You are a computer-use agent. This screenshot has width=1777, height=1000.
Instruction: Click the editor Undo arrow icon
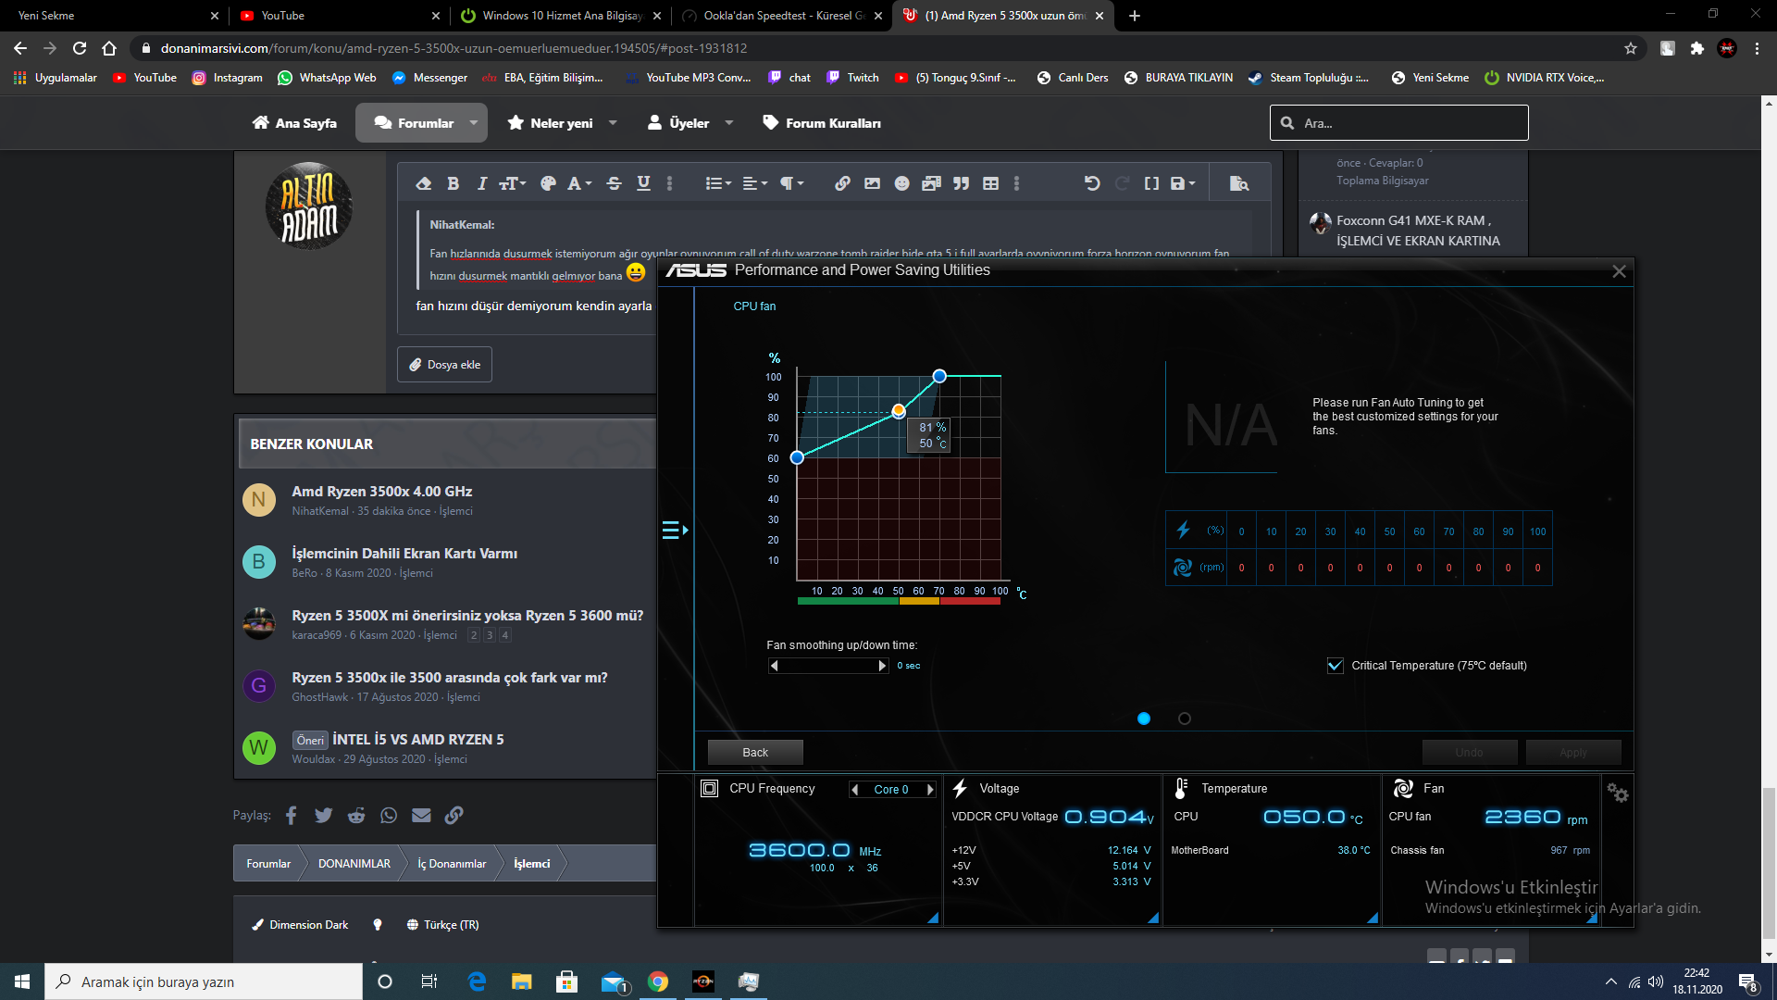pyautogui.click(x=1092, y=183)
